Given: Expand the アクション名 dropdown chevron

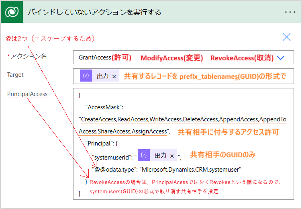Looking at the screenshot, I should click(x=280, y=57).
